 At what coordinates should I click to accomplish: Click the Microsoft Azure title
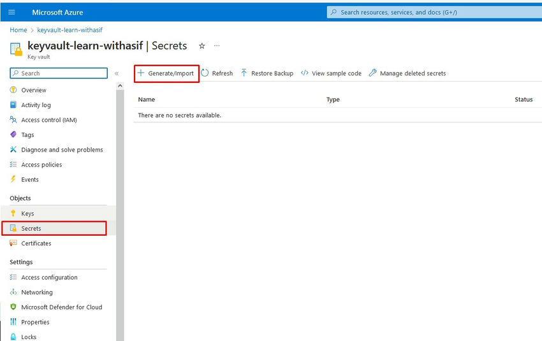click(57, 13)
